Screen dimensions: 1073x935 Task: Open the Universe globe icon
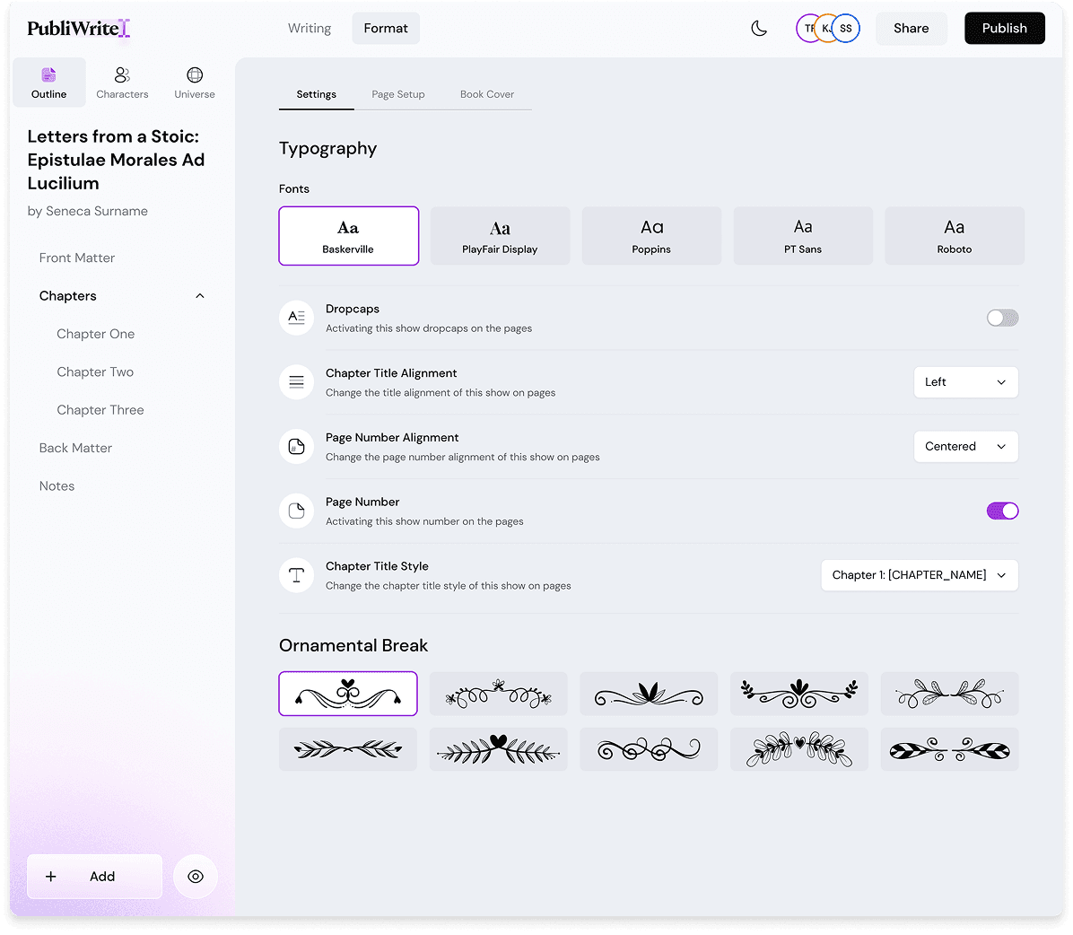[x=195, y=75]
